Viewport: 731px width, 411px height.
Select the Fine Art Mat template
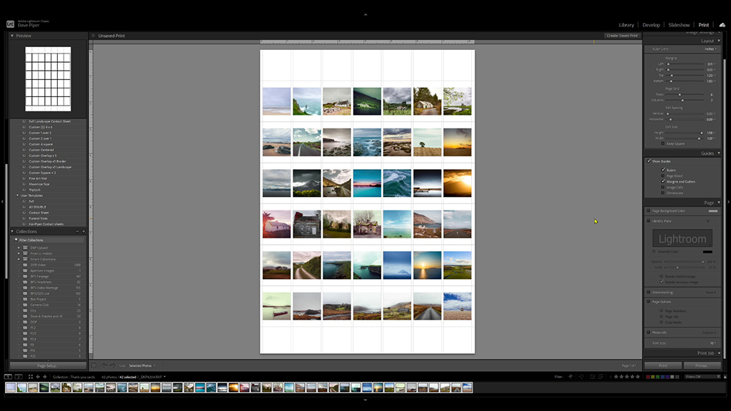pyautogui.click(x=38, y=178)
